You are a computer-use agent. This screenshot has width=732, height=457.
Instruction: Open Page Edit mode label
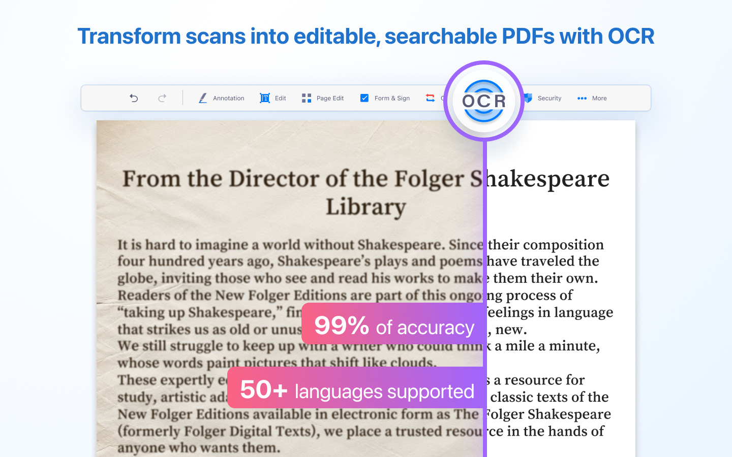click(330, 98)
